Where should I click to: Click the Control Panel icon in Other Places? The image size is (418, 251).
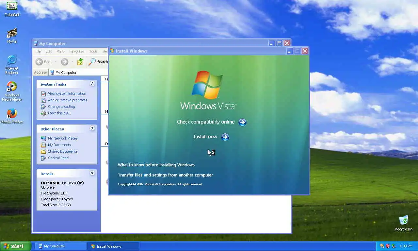43,158
